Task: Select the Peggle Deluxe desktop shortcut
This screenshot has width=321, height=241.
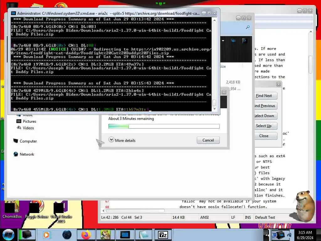Action: point(36,209)
